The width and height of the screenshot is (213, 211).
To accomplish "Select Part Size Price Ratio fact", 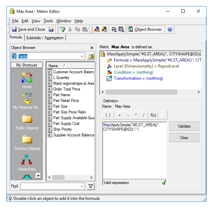I will (67, 112).
